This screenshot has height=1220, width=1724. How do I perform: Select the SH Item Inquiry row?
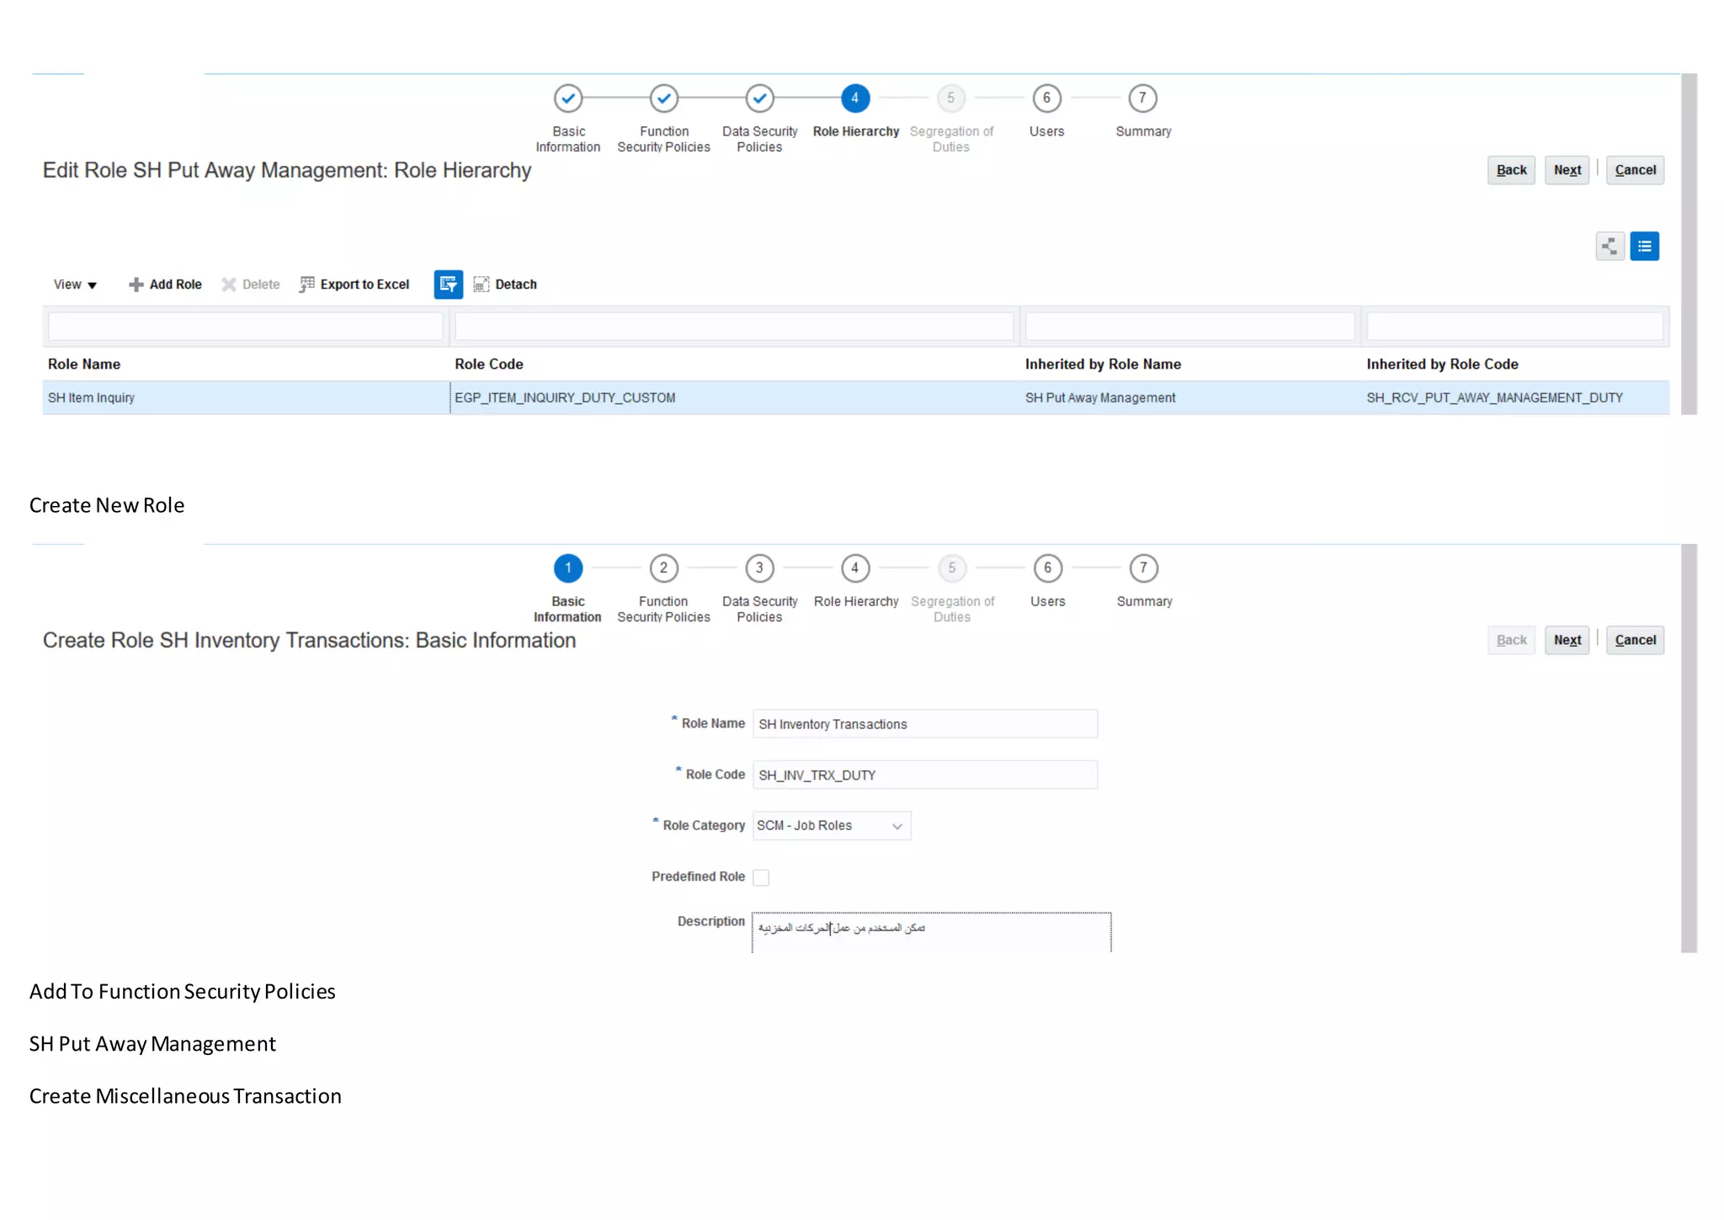click(856, 397)
